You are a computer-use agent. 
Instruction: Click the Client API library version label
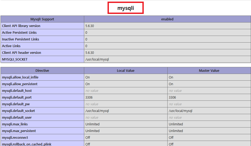[x=21, y=26]
